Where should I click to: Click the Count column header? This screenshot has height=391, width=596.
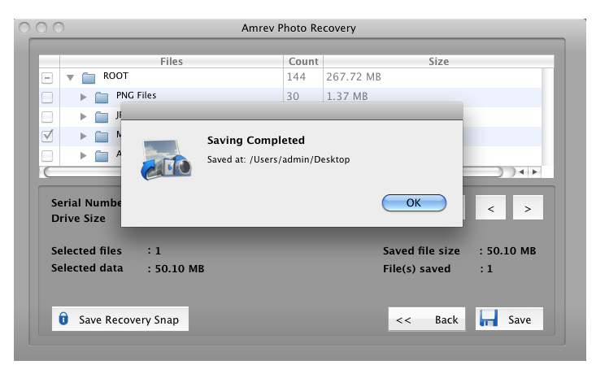[x=303, y=62]
